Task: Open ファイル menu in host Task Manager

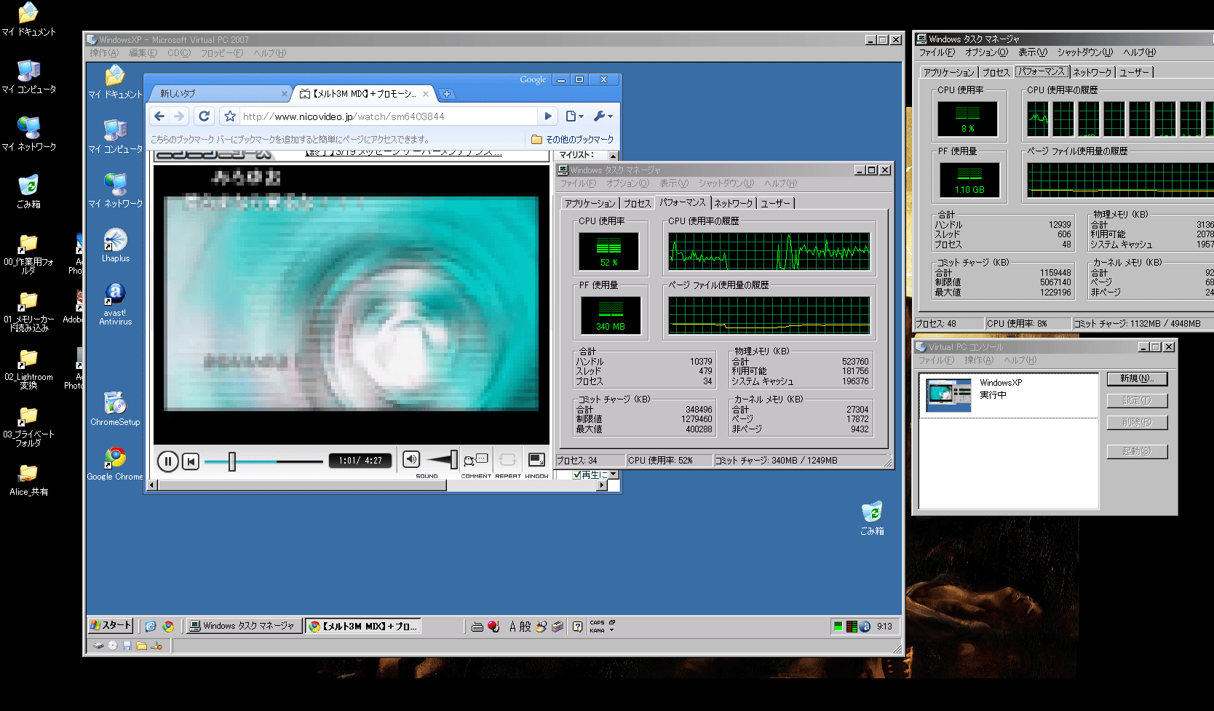Action: (x=936, y=52)
